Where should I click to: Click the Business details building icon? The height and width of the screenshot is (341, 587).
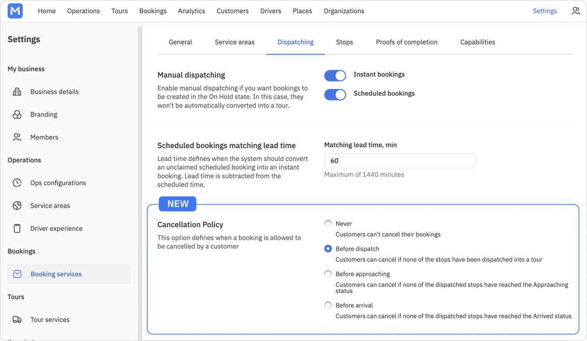(17, 92)
